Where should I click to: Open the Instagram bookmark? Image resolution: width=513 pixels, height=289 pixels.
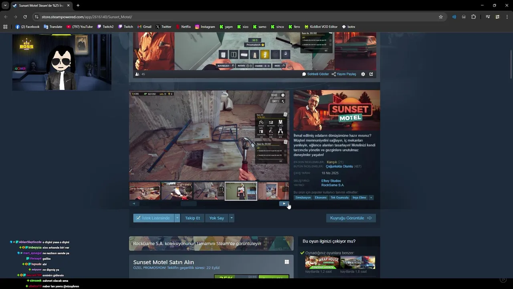coord(205,27)
